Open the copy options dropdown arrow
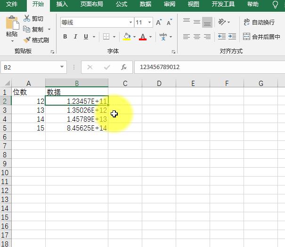 click(x=49, y=29)
